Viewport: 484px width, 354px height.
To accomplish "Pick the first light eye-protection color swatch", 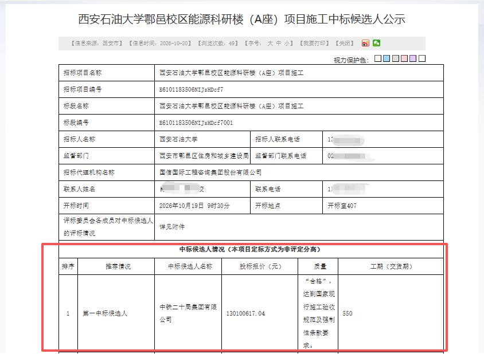I will click(378, 58).
